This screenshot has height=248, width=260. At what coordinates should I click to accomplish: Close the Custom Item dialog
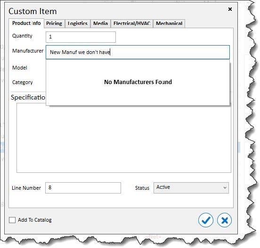point(230,9)
